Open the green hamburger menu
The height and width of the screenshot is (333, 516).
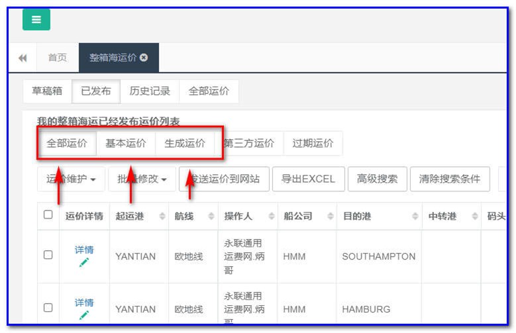pyautogui.click(x=36, y=20)
